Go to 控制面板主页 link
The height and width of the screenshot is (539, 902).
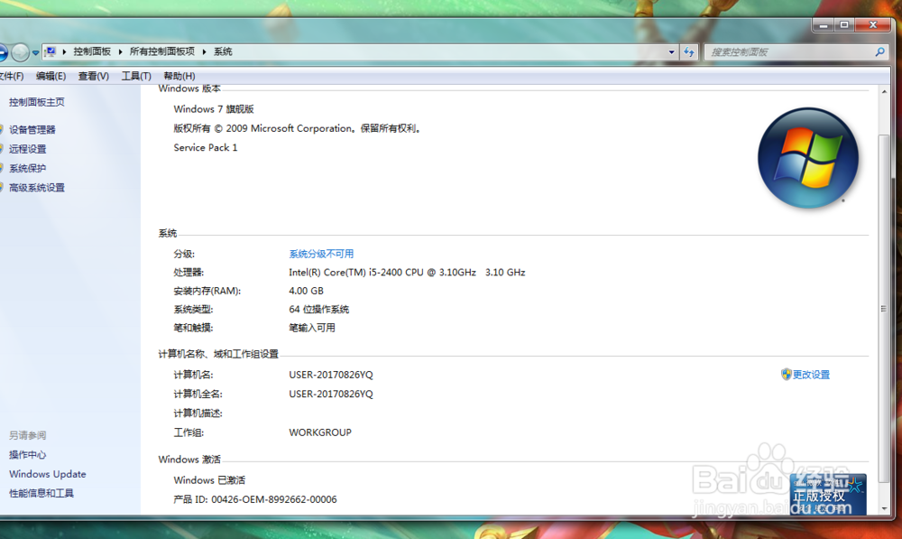click(x=37, y=102)
